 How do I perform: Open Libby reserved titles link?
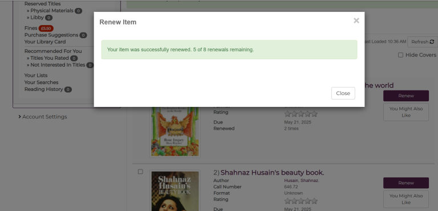37,18
